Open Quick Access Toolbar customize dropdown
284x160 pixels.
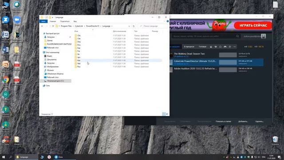[52, 17]
